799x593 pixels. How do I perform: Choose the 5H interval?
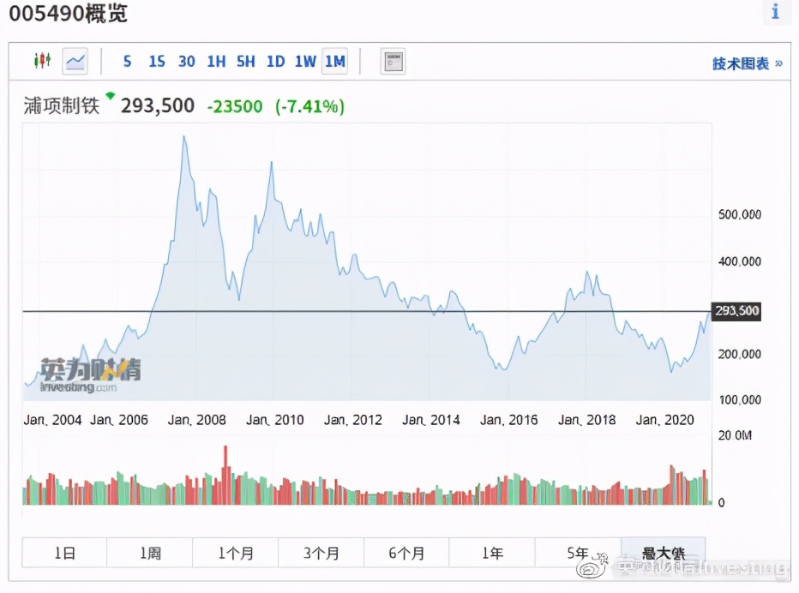[x=245, y=62]
